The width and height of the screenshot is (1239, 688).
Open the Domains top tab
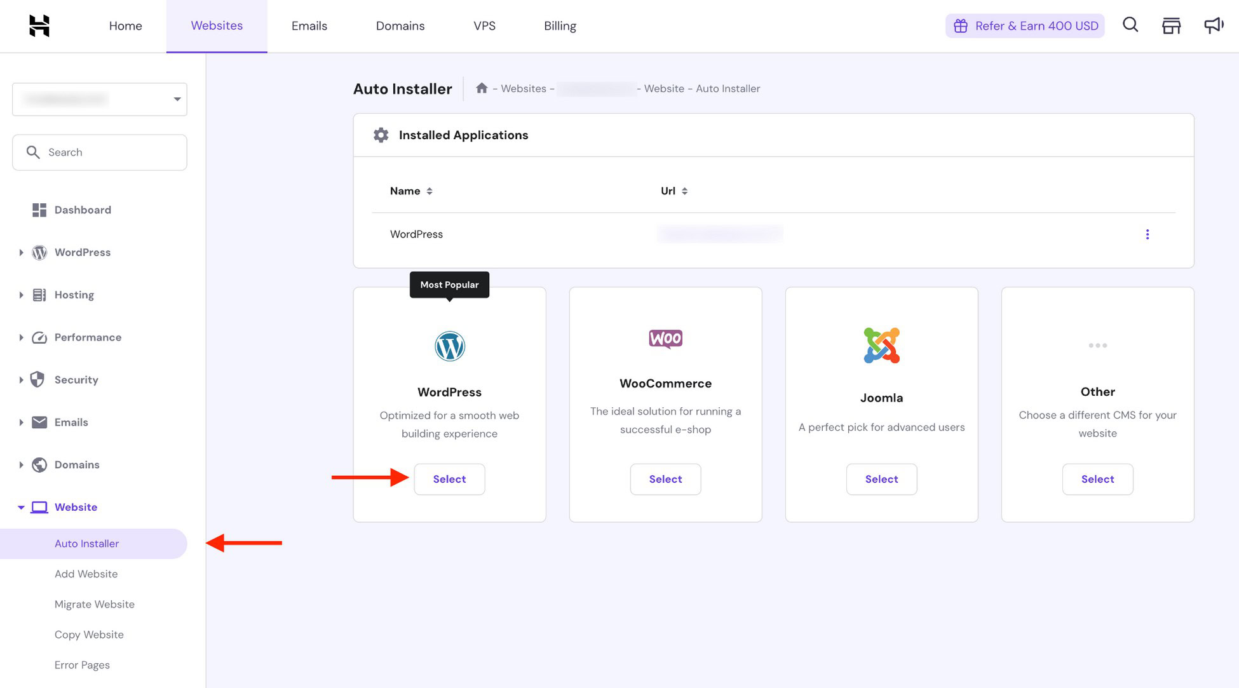[400, 26]
